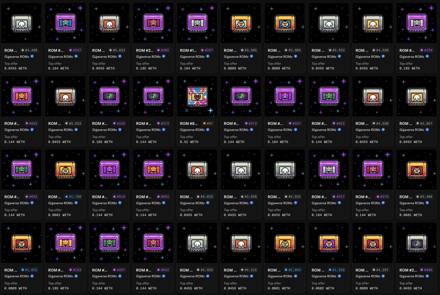Click the verified badge on card ranked #986
Image resolution: width=440 pixels, height=295 pixels.
[427, 276]
